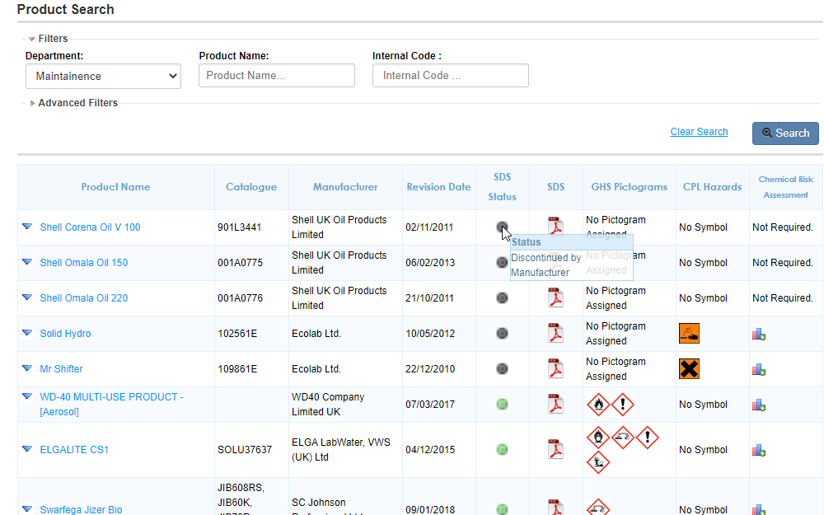Click SDS status dot for Shell Omala Oil 220

point(502,298)
